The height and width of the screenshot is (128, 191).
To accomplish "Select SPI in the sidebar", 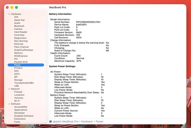I will tap(16, 77).
